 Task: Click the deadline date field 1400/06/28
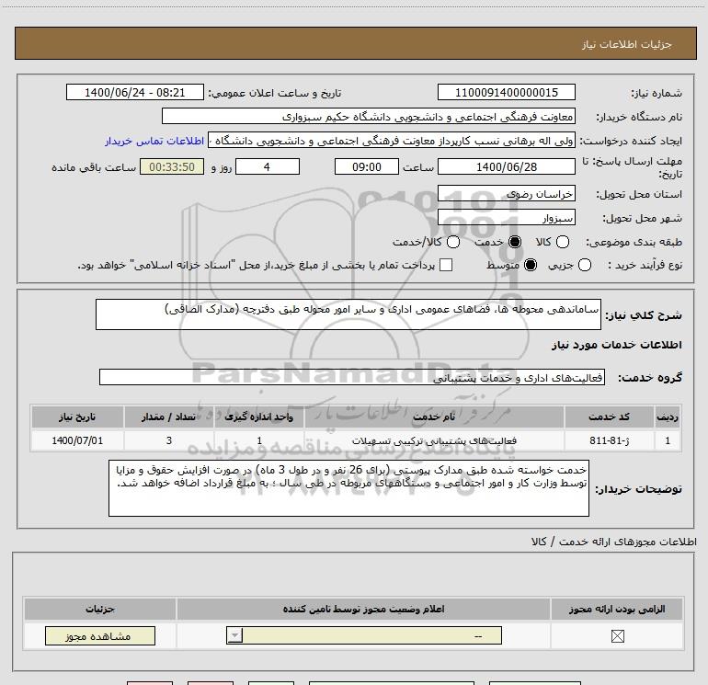506,166
